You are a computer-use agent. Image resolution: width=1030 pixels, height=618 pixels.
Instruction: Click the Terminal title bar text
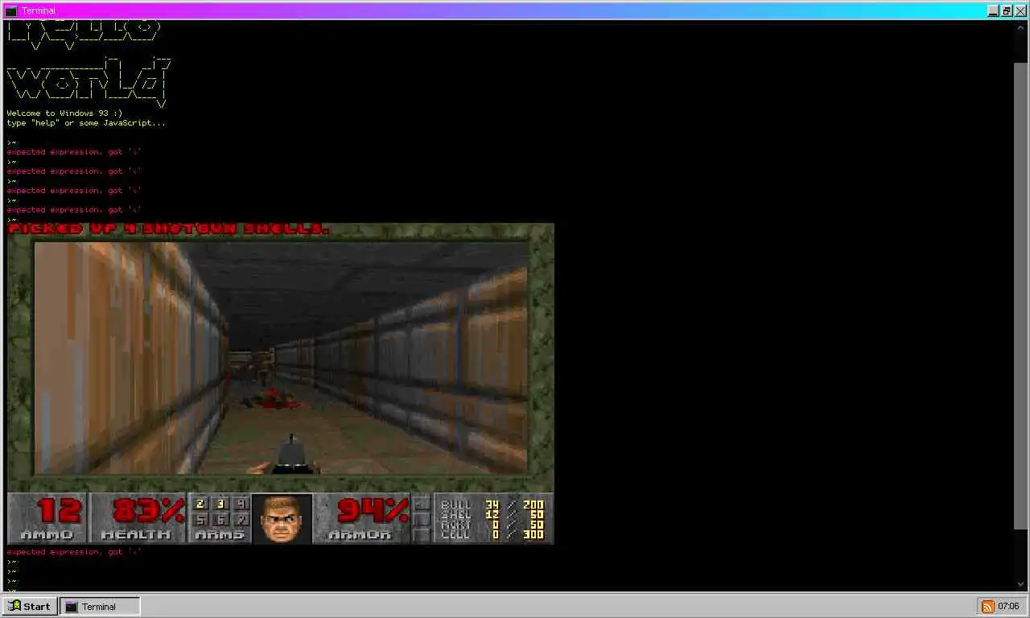39,11
